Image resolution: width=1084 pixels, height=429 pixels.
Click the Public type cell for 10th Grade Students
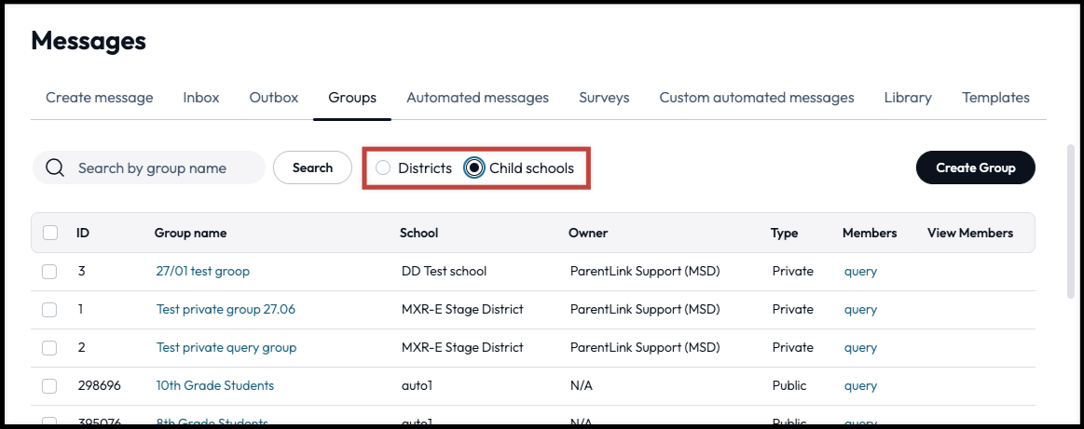(789, 385)
